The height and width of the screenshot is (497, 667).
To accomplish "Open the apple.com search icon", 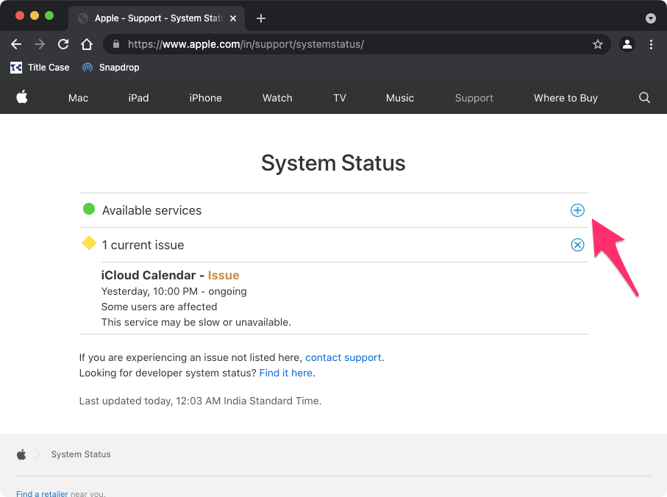I will pyautogui.click(x=644, y=98).
